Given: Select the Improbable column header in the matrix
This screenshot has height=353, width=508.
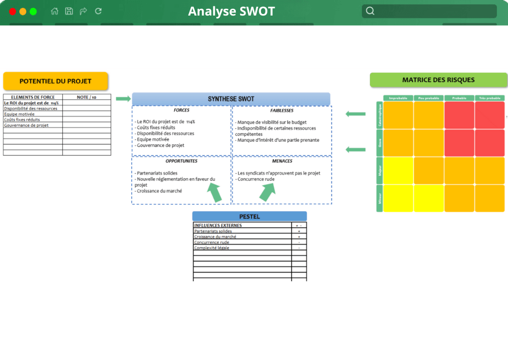Looking at the screenshot, I should coord(398,98).
